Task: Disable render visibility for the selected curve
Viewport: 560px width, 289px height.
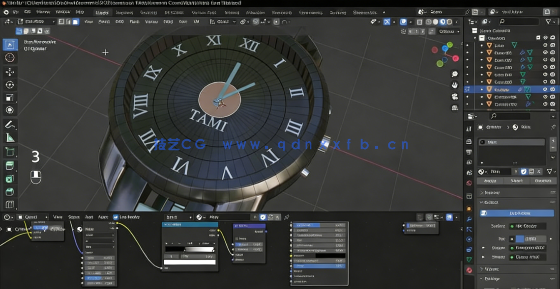Action: pyautogui.click(x=553, y=89)
